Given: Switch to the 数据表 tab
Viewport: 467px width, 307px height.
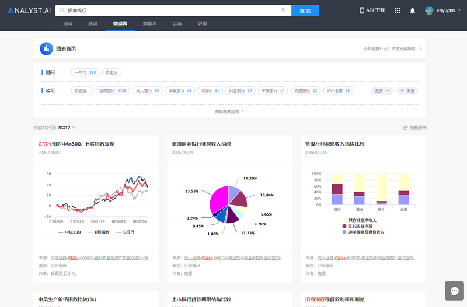Looking at the screenshot, I should [x=150, y=23].
